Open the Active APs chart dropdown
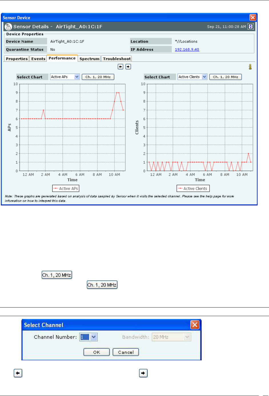Screen dimensions: 269x396 point(65,77)
